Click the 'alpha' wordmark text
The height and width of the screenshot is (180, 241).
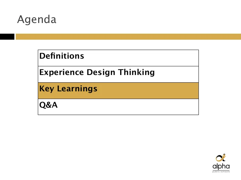click(x=221, y=166)
